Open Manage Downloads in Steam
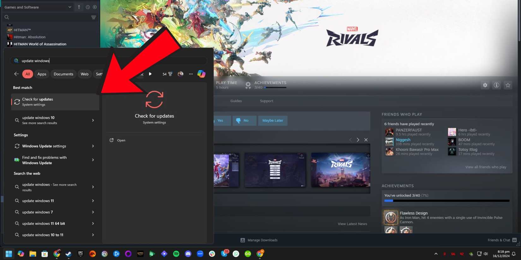This screenshot has height=260, width=521. [259, 240]
